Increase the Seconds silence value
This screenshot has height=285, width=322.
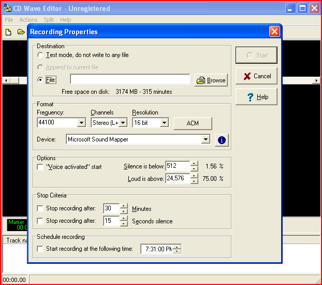[124, 218]
